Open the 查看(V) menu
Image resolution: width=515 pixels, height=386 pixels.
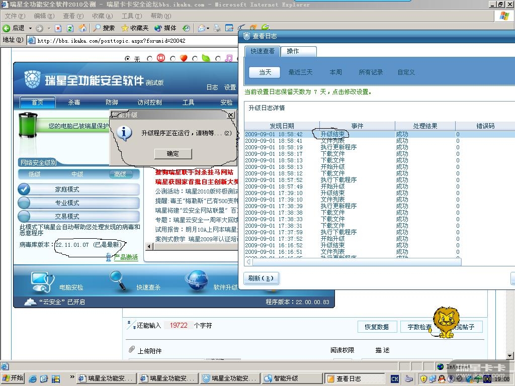pos(73,16)
